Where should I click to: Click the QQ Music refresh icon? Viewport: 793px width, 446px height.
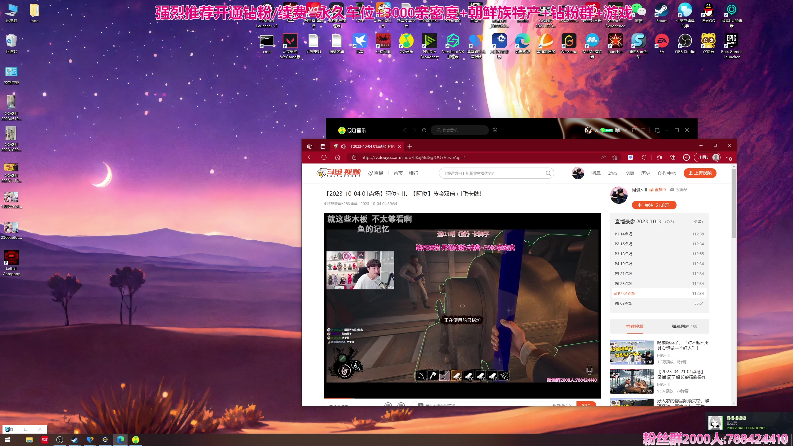pyautogui.click(x=424, y=130)
